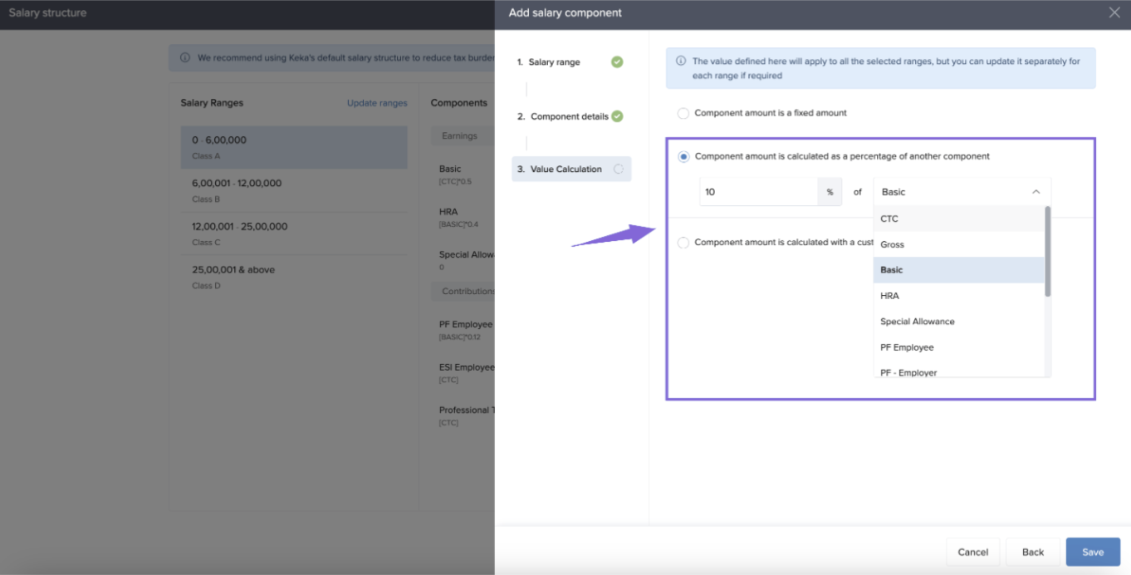Select PF Employee from the dropdown options

tap(907, 347)
